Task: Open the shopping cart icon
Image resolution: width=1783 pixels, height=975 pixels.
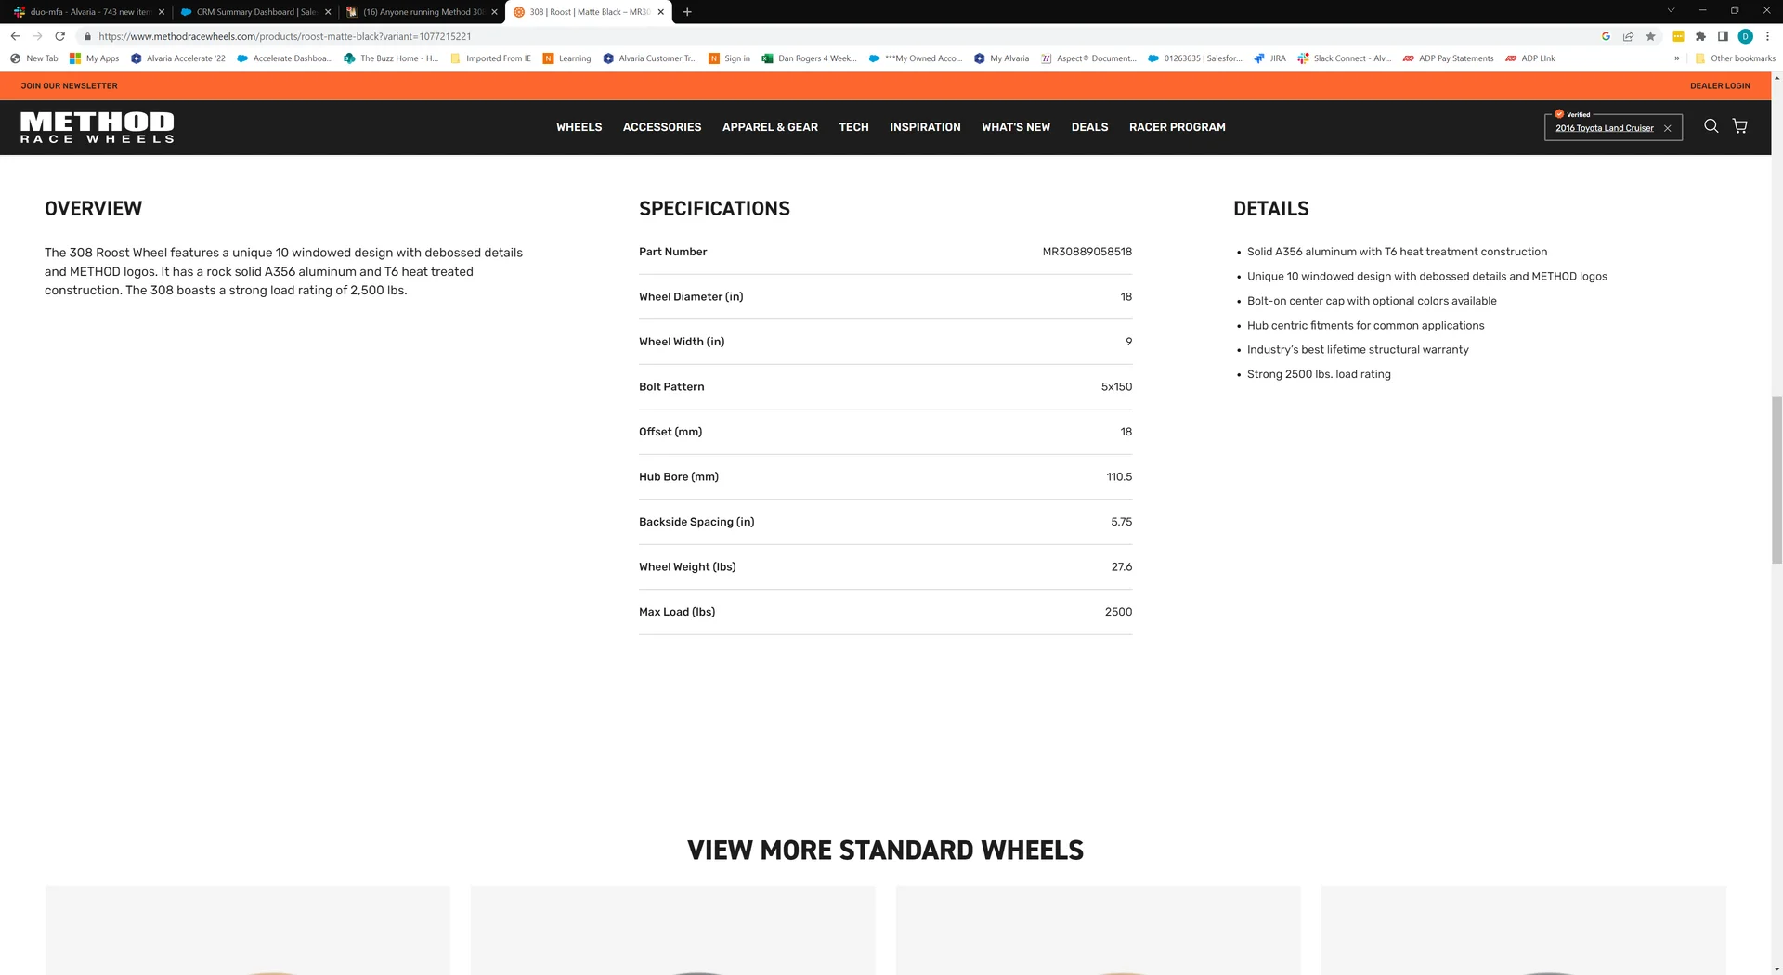Action: pos(1740,126)
